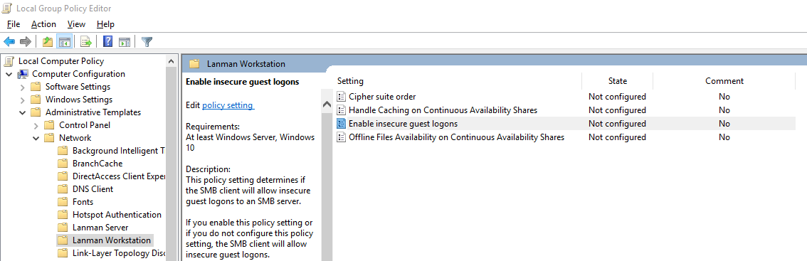807x261 pixels.
Task: Select Offline Files Availability on Continuous Availability Shares
Action: pos(456,137)
